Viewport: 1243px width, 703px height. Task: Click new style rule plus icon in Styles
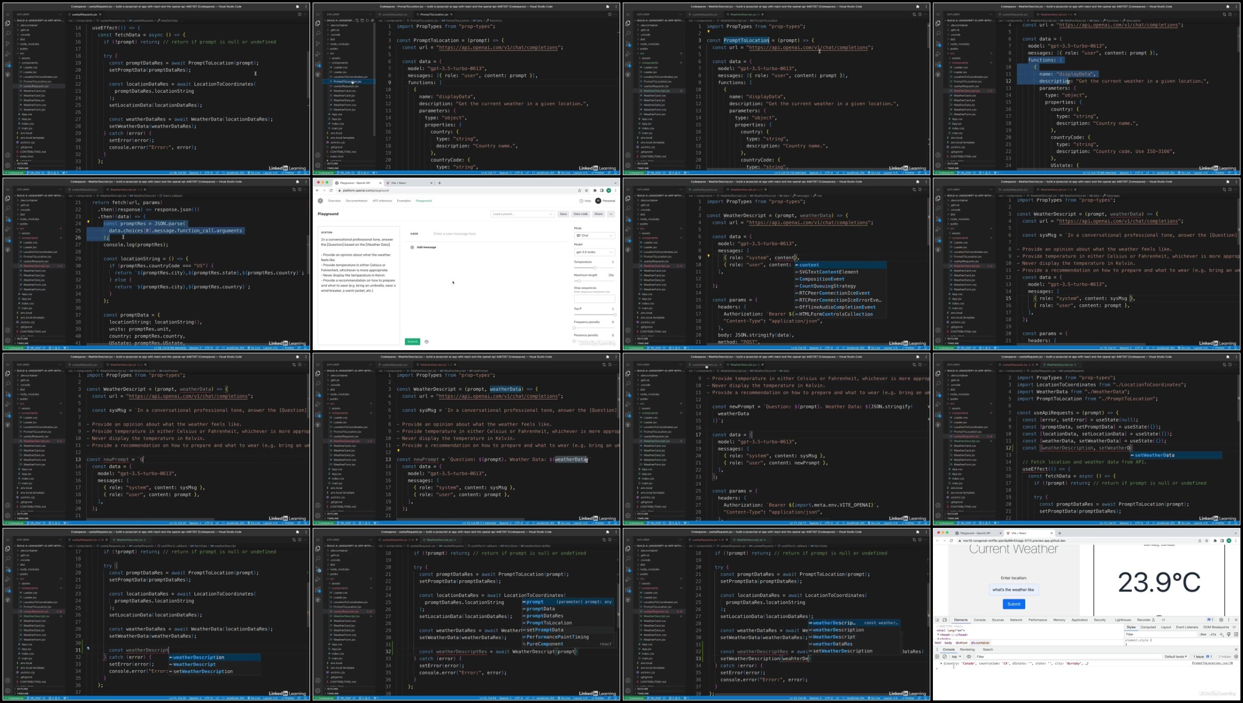coord(1221,634)
